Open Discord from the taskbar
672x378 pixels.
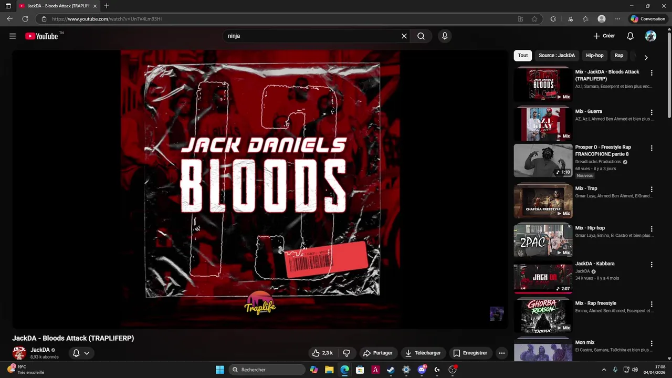click(422, 370)
